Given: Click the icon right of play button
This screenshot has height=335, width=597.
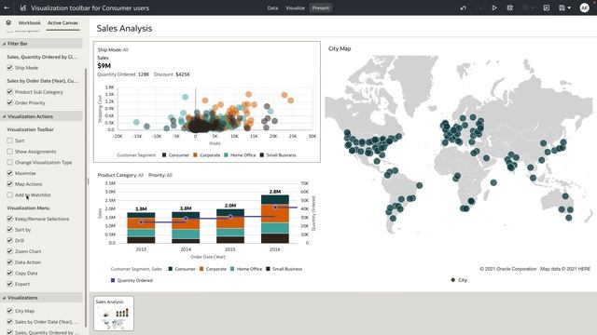Looking at the screenshot, I should 510,7.
